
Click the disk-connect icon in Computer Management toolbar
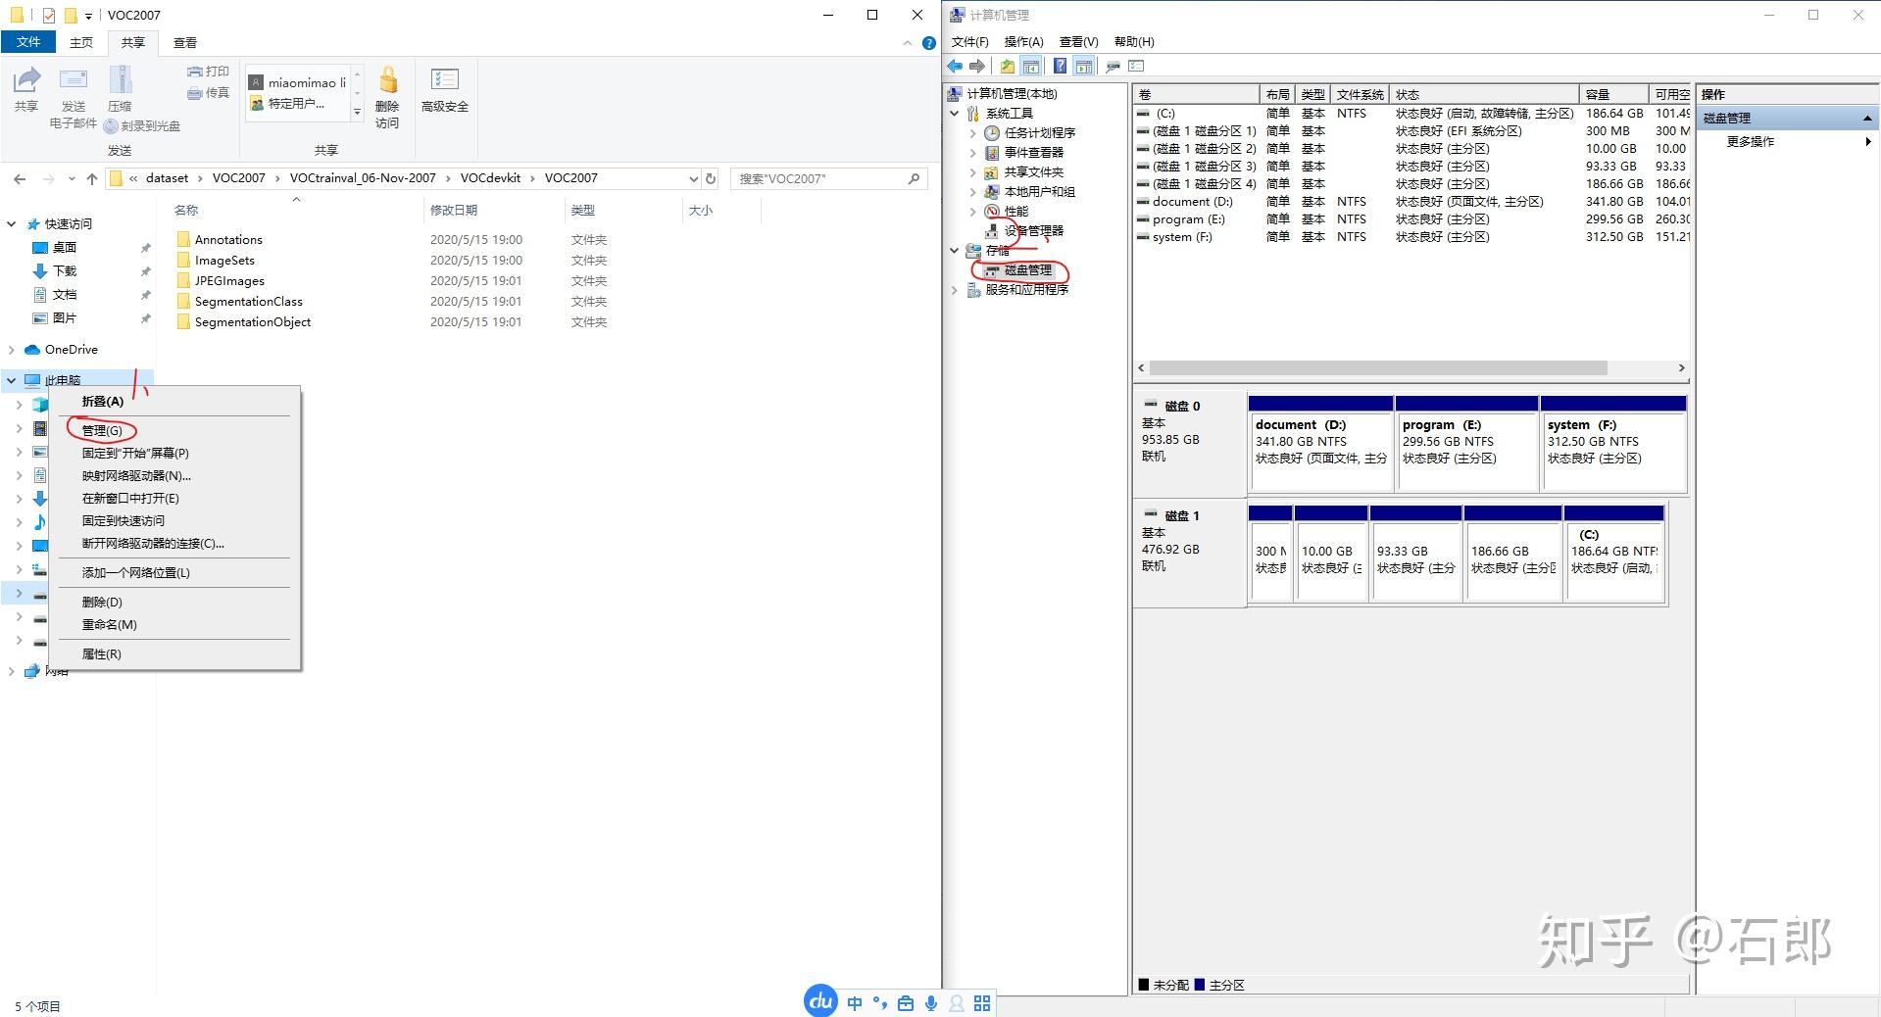[x=1113, y=67]
